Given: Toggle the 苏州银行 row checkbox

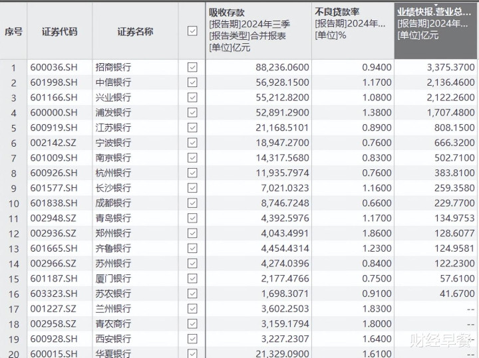Looking at the screenshot, I should [x=192, y=264].
